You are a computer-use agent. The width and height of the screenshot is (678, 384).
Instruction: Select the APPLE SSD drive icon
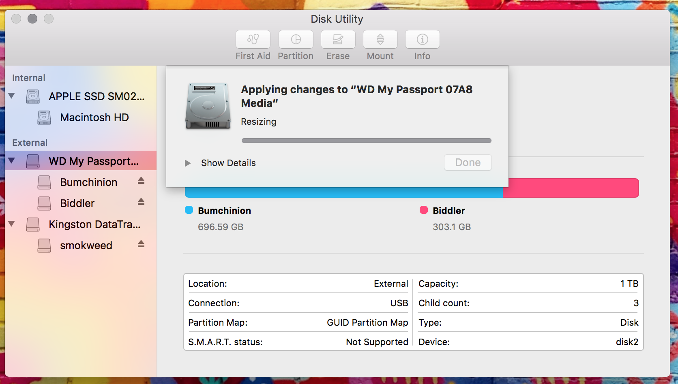(x=32, y=96)
